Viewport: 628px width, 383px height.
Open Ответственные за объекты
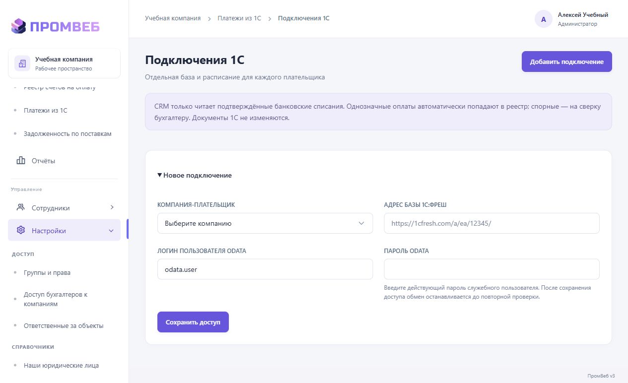pyautogui.click(x=64, y=326)
